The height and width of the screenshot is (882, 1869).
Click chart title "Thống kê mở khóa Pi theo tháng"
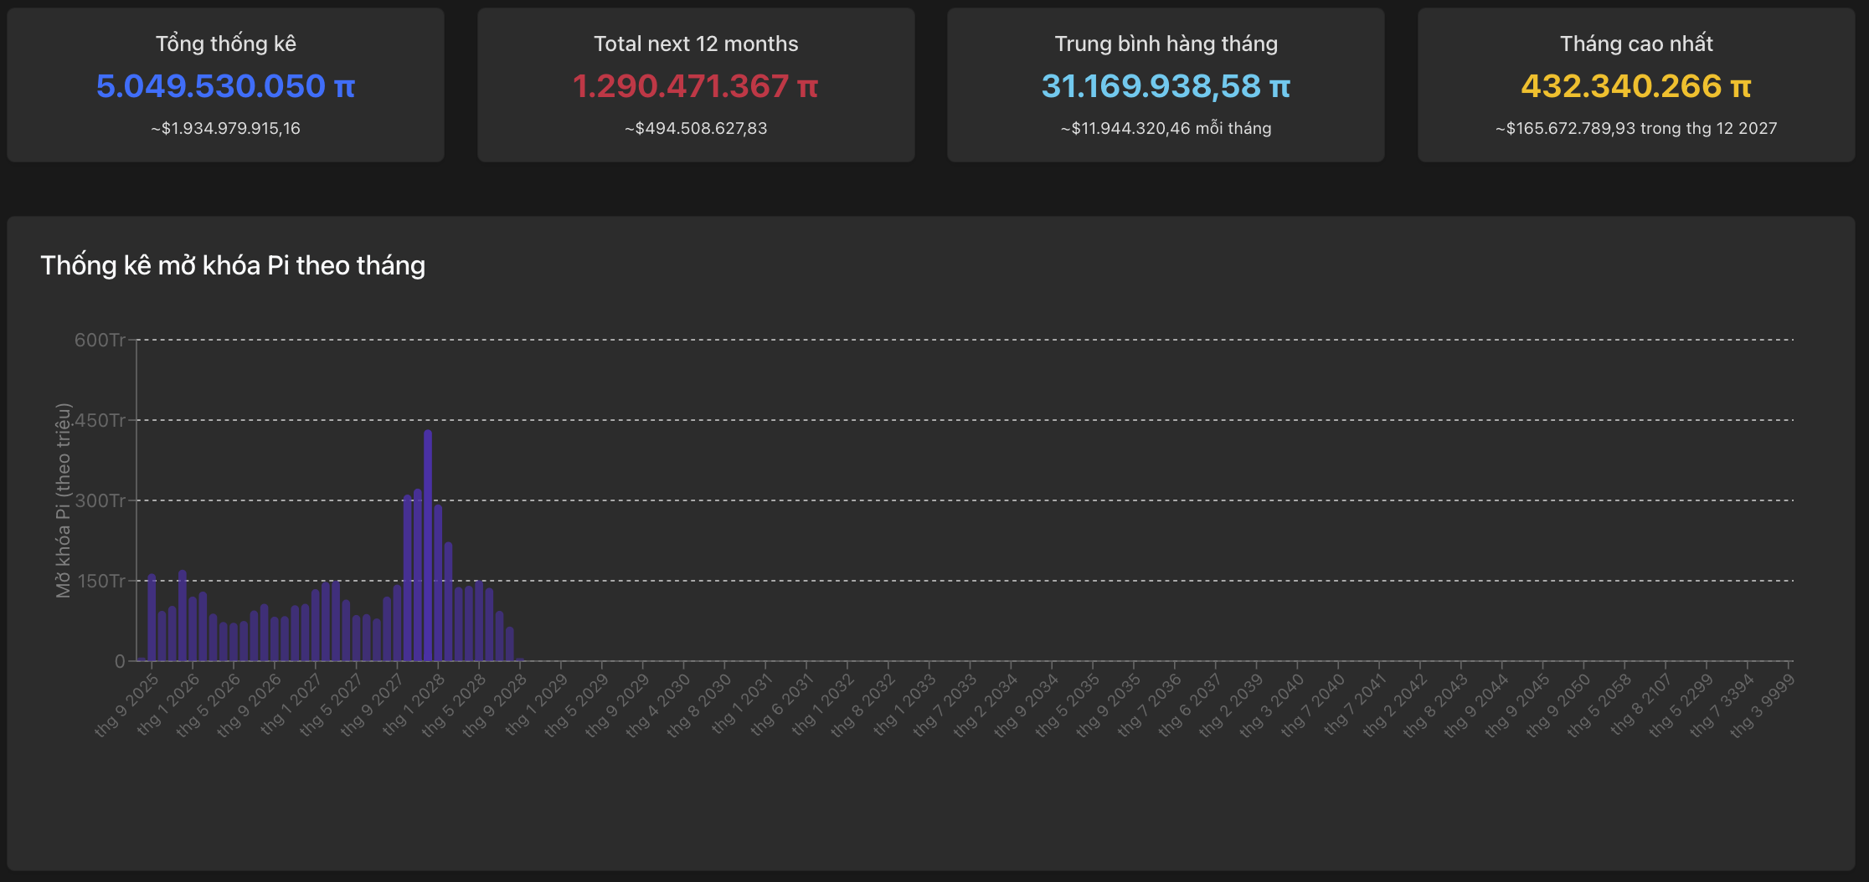(x=233, y=265)
